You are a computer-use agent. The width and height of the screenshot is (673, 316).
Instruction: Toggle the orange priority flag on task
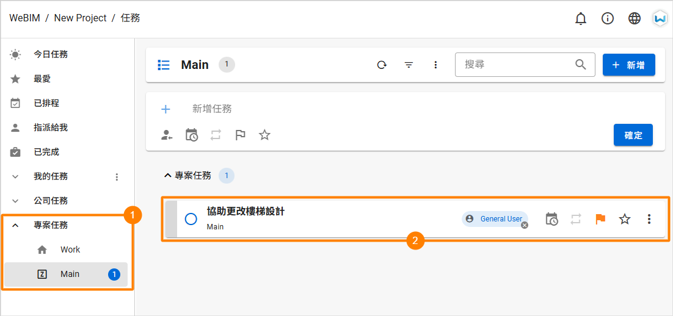coord(600,219)
